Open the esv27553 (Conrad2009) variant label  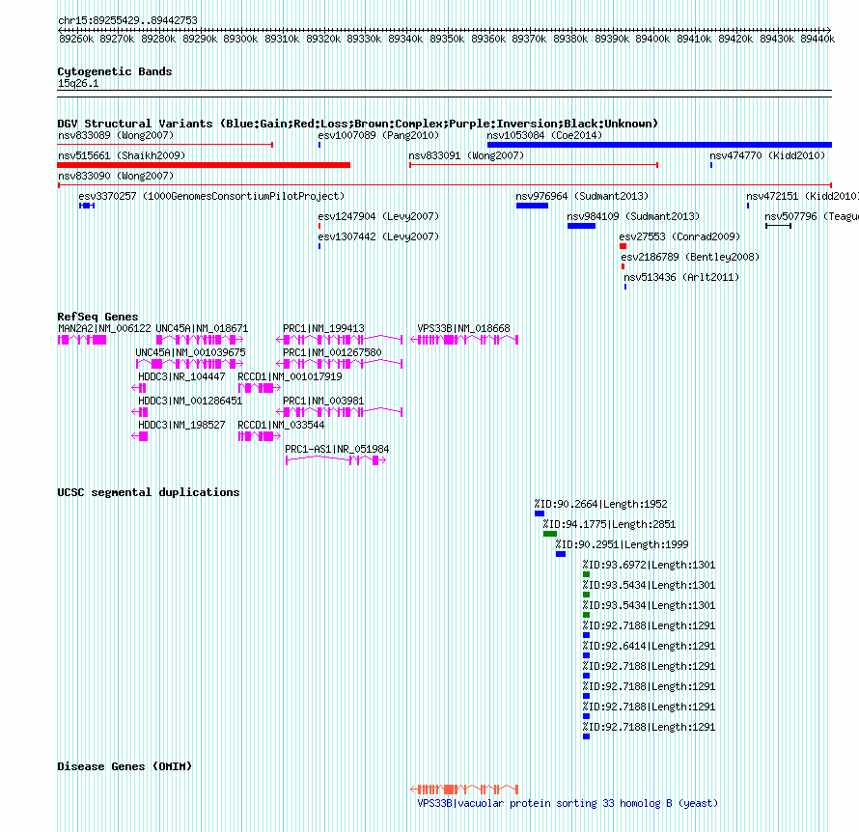(679, 236)
